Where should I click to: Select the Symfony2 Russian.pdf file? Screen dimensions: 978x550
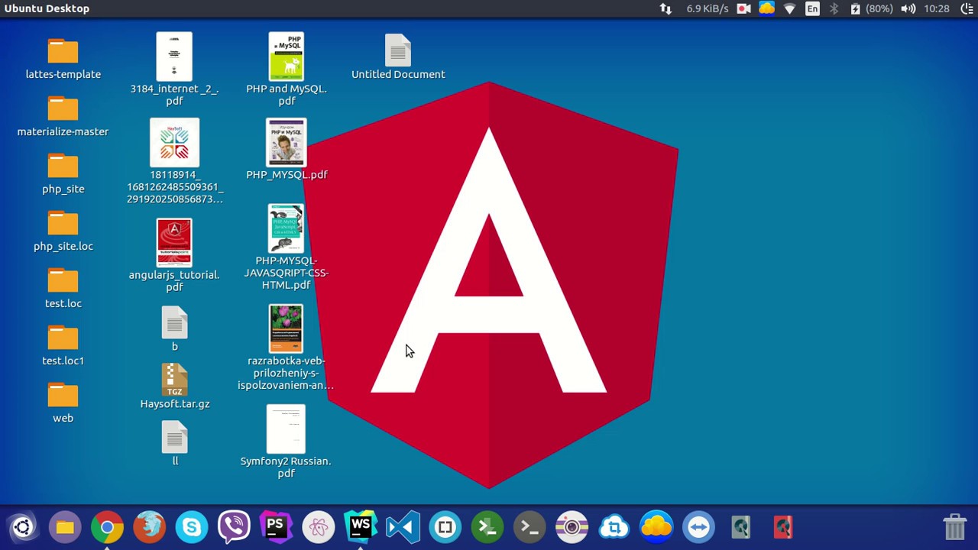pos(286,442)
